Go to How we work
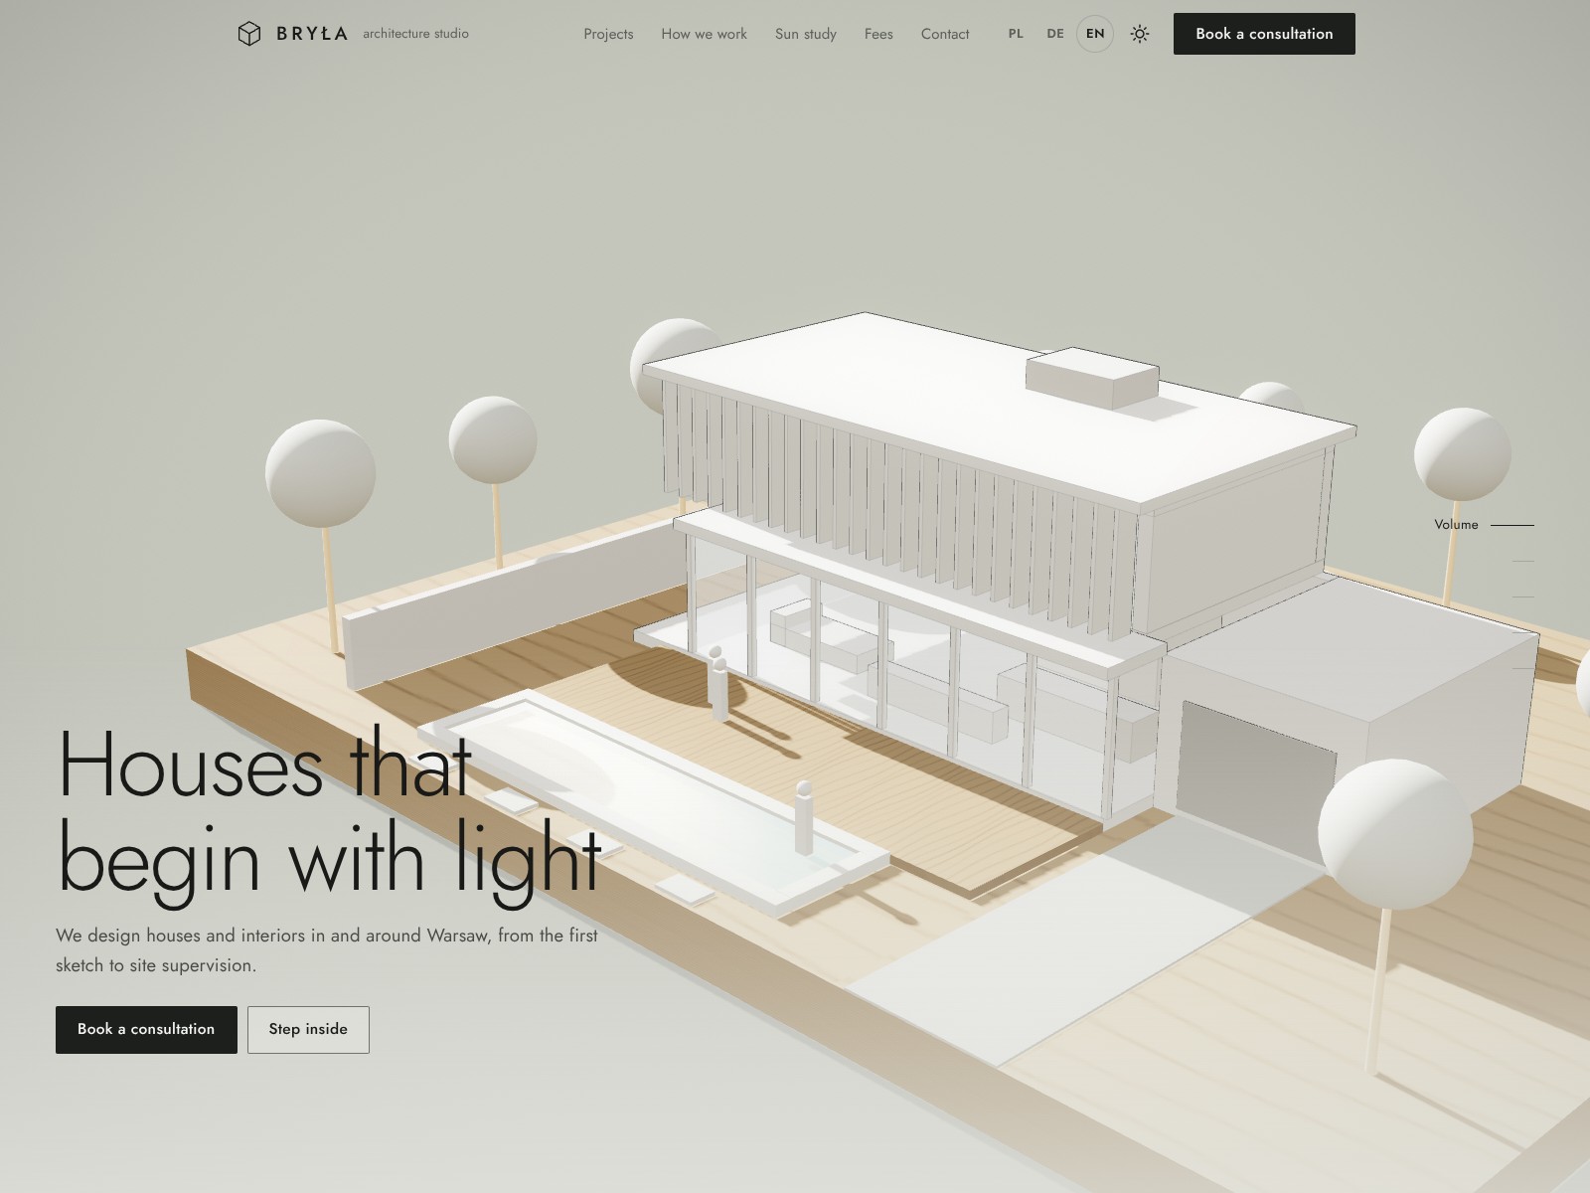Image resolution: width=1590 pixels, height=1193 pixels. tap(704, 34)
